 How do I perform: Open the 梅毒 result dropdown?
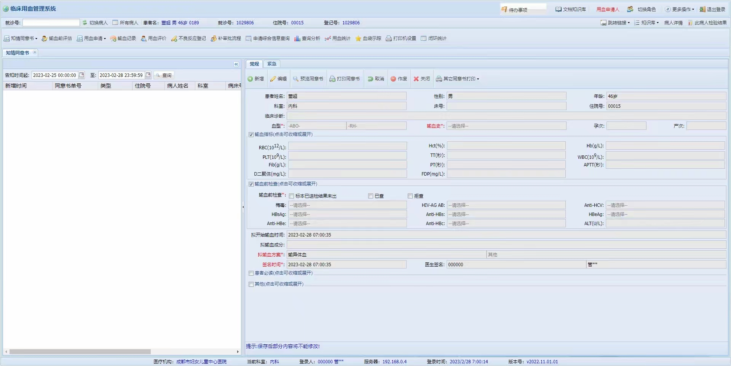tap(347, 205)
